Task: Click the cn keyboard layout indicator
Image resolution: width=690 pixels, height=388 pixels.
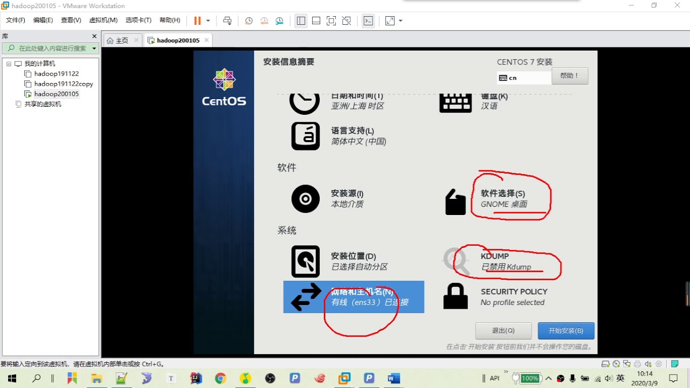Action: [524, 78]
